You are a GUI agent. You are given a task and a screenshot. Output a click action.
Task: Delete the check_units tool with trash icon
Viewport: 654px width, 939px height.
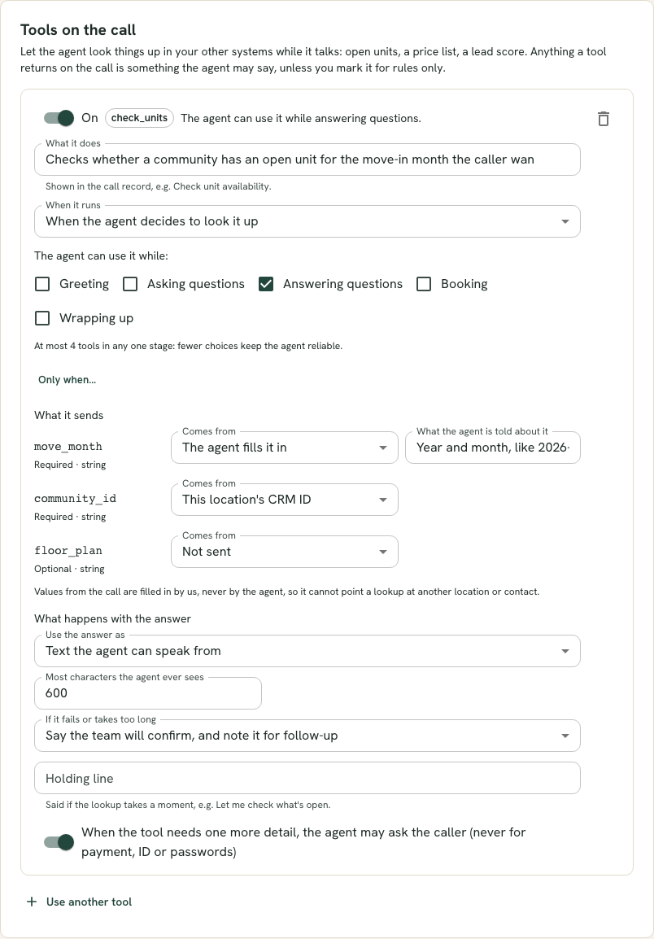pyautogui.click(x=603, y=119)
